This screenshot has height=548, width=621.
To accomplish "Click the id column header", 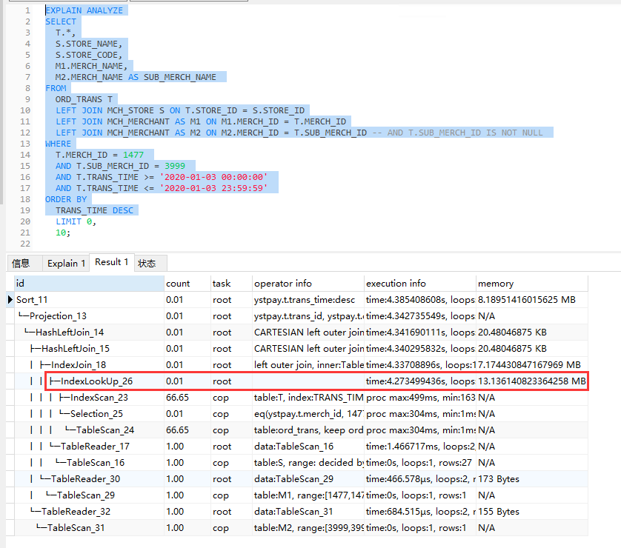I will click(x=89, y=284).
